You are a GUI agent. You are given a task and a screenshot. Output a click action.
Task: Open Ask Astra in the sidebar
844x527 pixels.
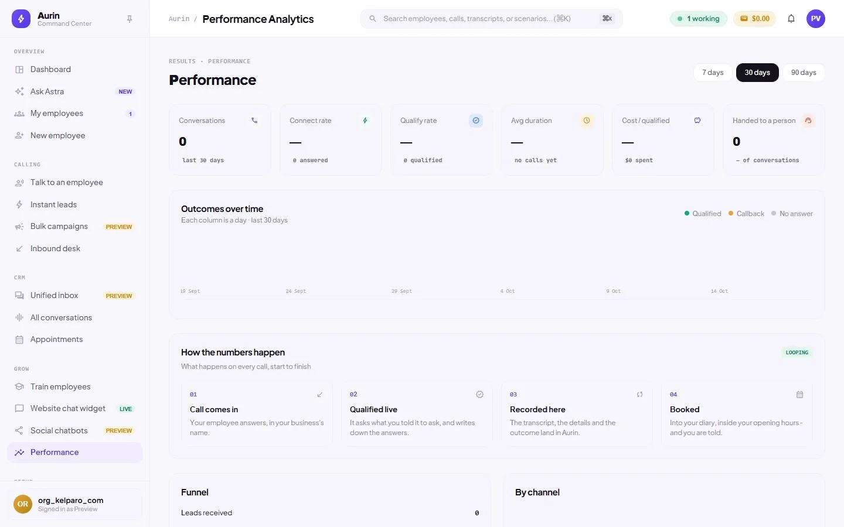click(x=74, y=92)
